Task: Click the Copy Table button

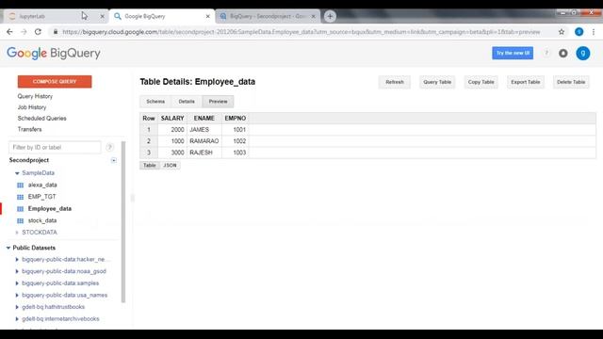Action: point(481,82)
